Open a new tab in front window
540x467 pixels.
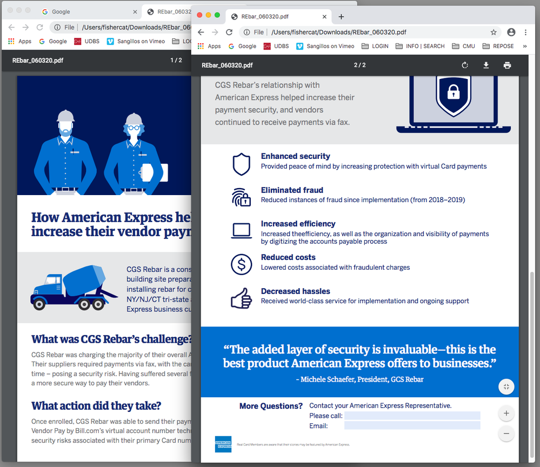click(x=341, y=17)
